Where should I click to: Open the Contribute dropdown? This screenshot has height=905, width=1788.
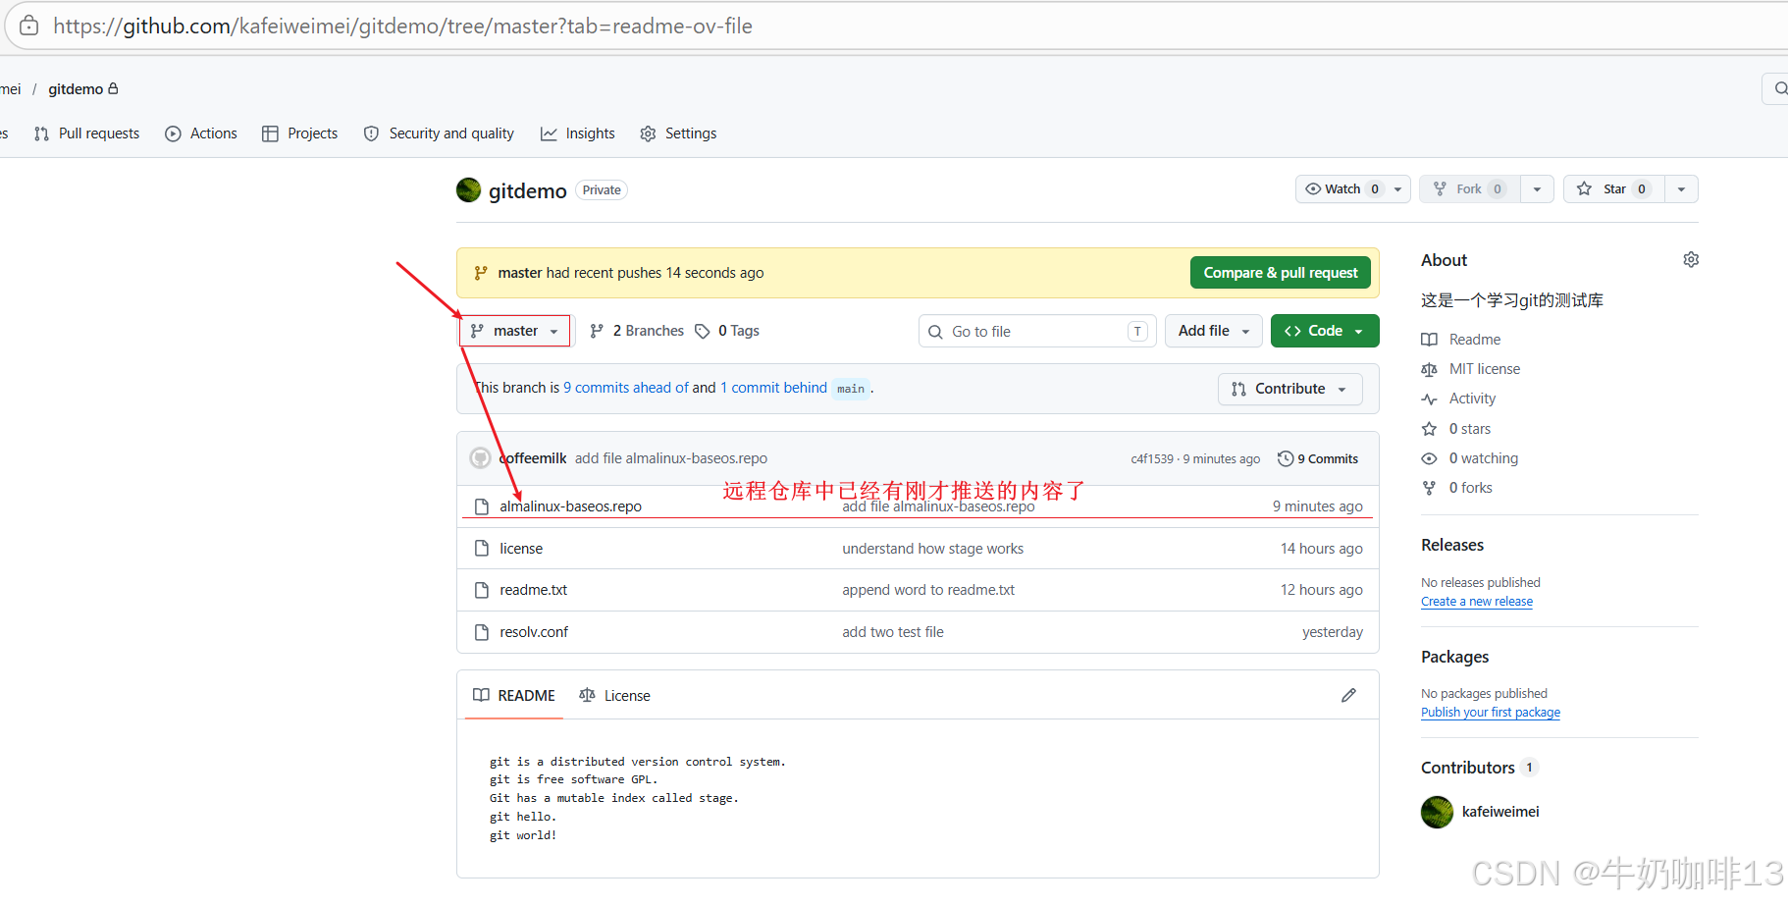(x=1289, y=389)
